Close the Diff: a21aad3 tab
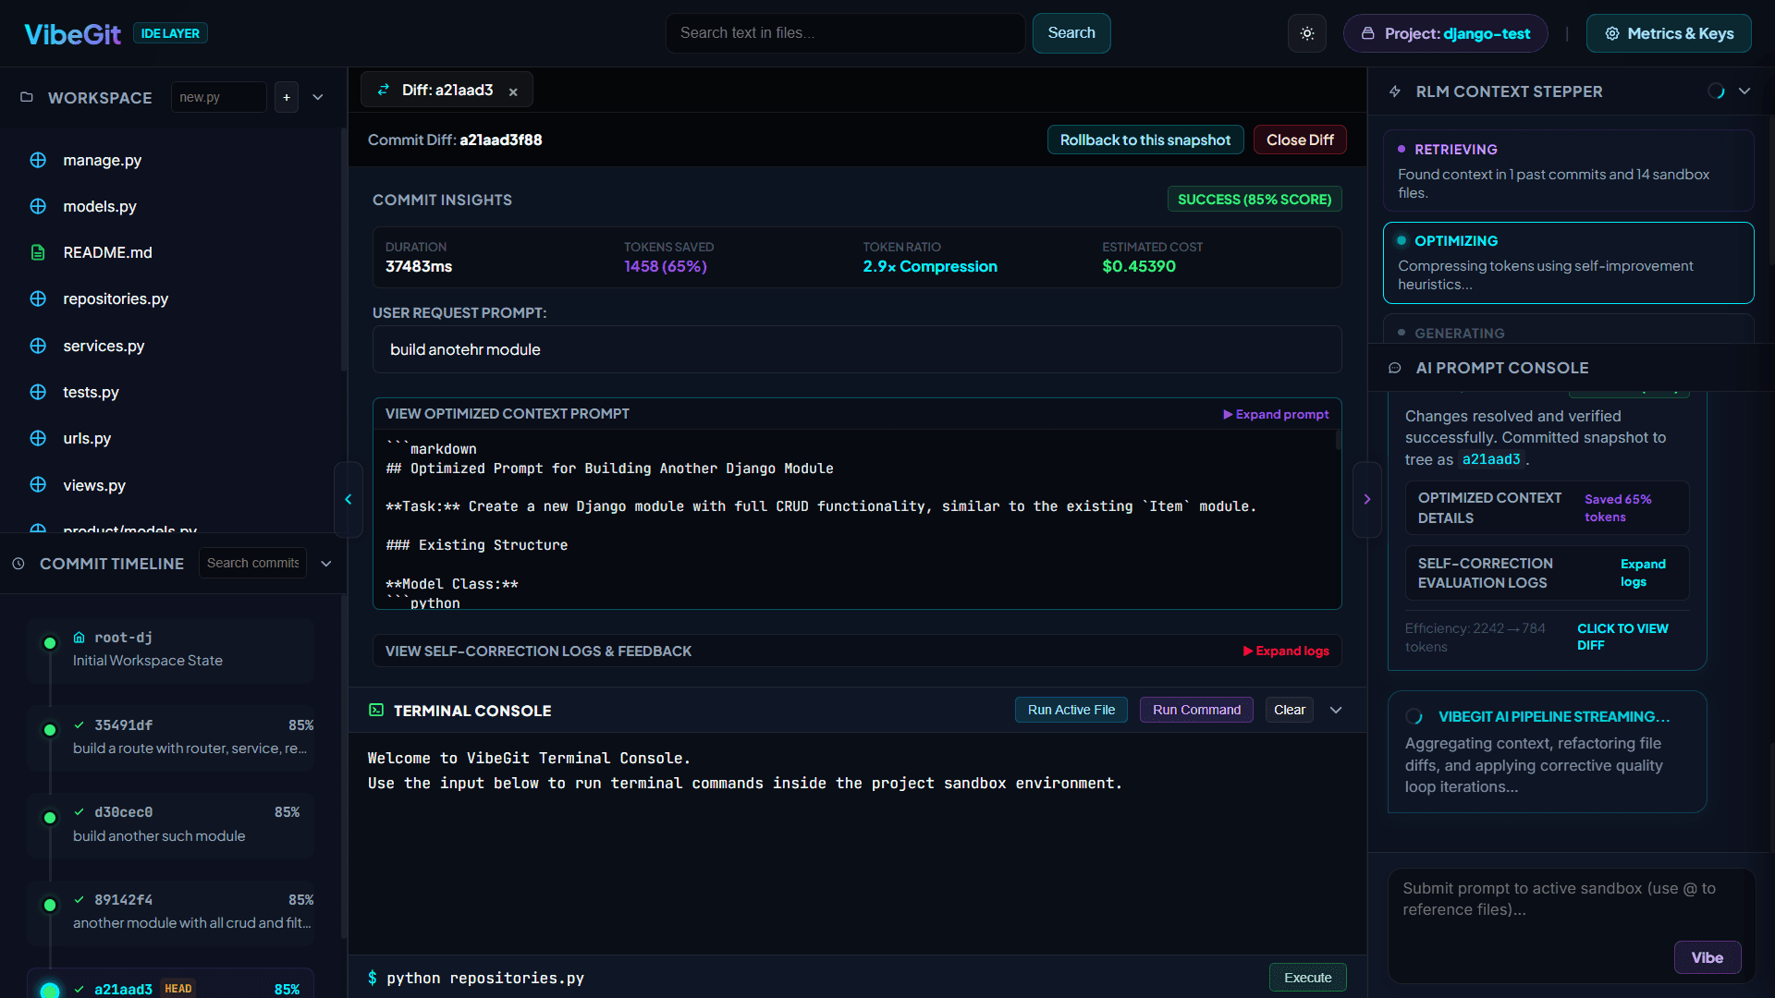Viewport: 1775px width, 998px height. tap(513, 91)
